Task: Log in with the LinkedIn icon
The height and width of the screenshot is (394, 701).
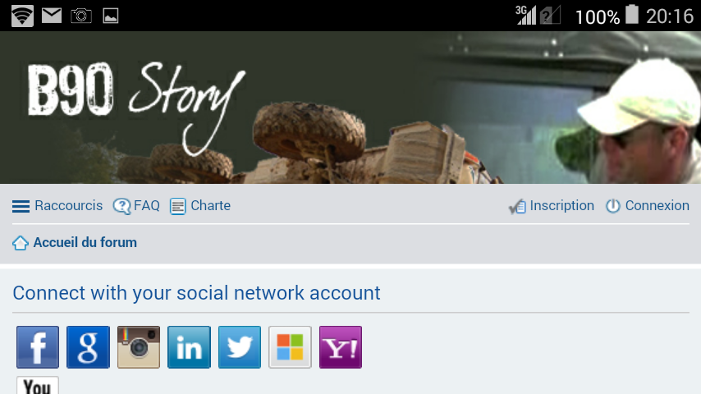Action: click(189, 347)
